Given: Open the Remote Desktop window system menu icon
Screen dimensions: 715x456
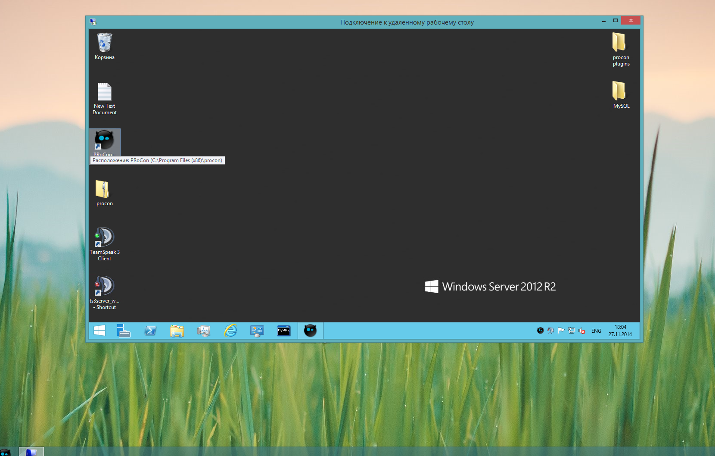Looking at the screenshot, I should pos(93,22).
